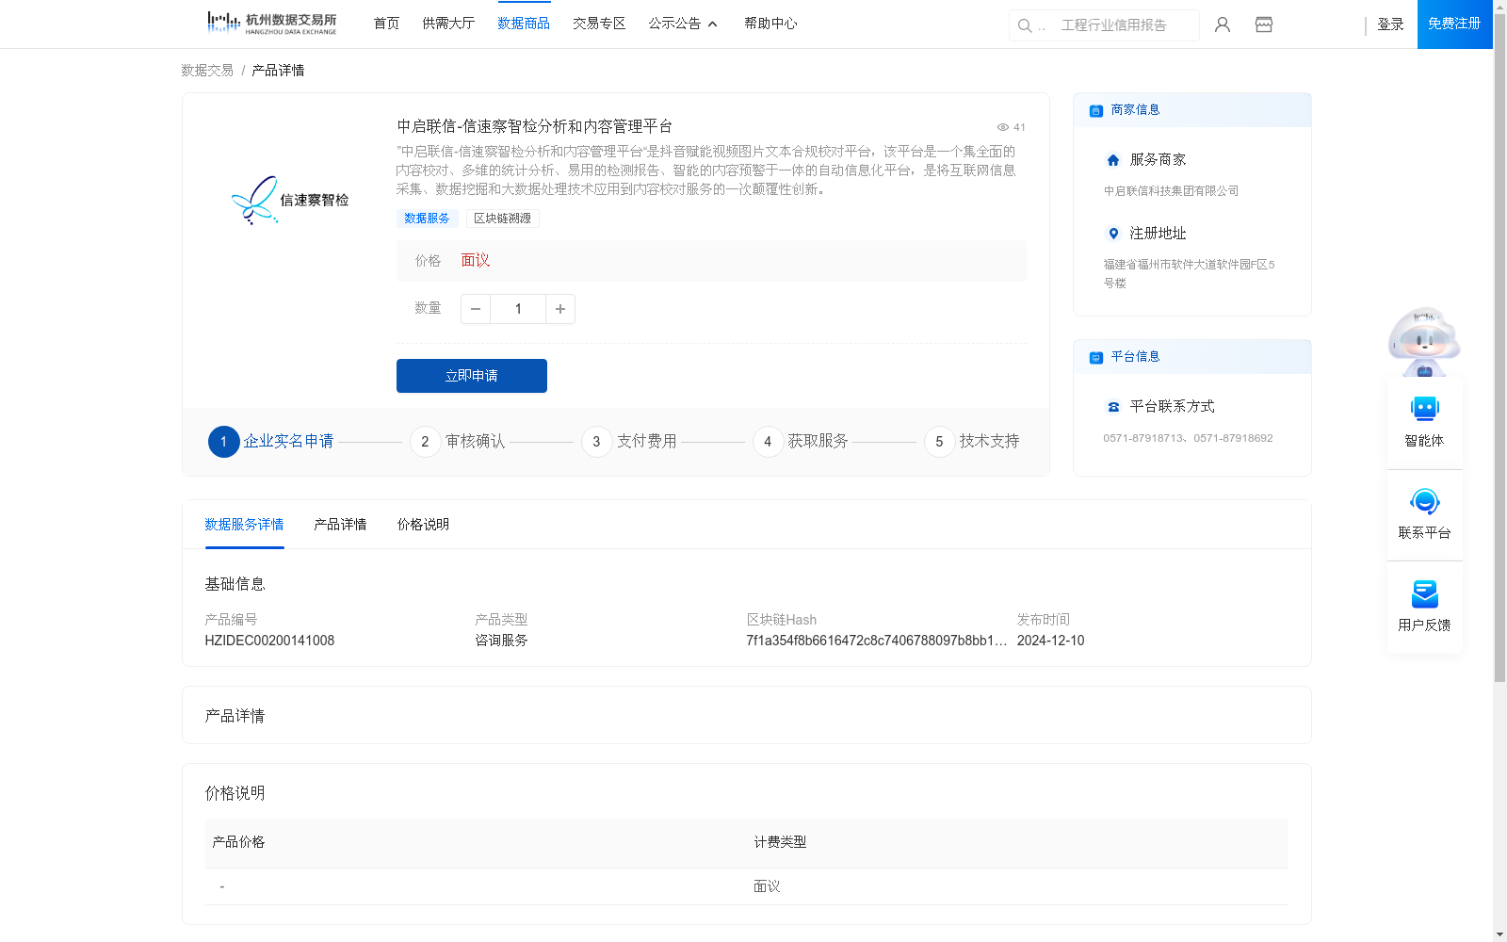Click the 平台联系方式 telephone icon
This screenshot has width=1507, height=942.
coord(1113,407)
